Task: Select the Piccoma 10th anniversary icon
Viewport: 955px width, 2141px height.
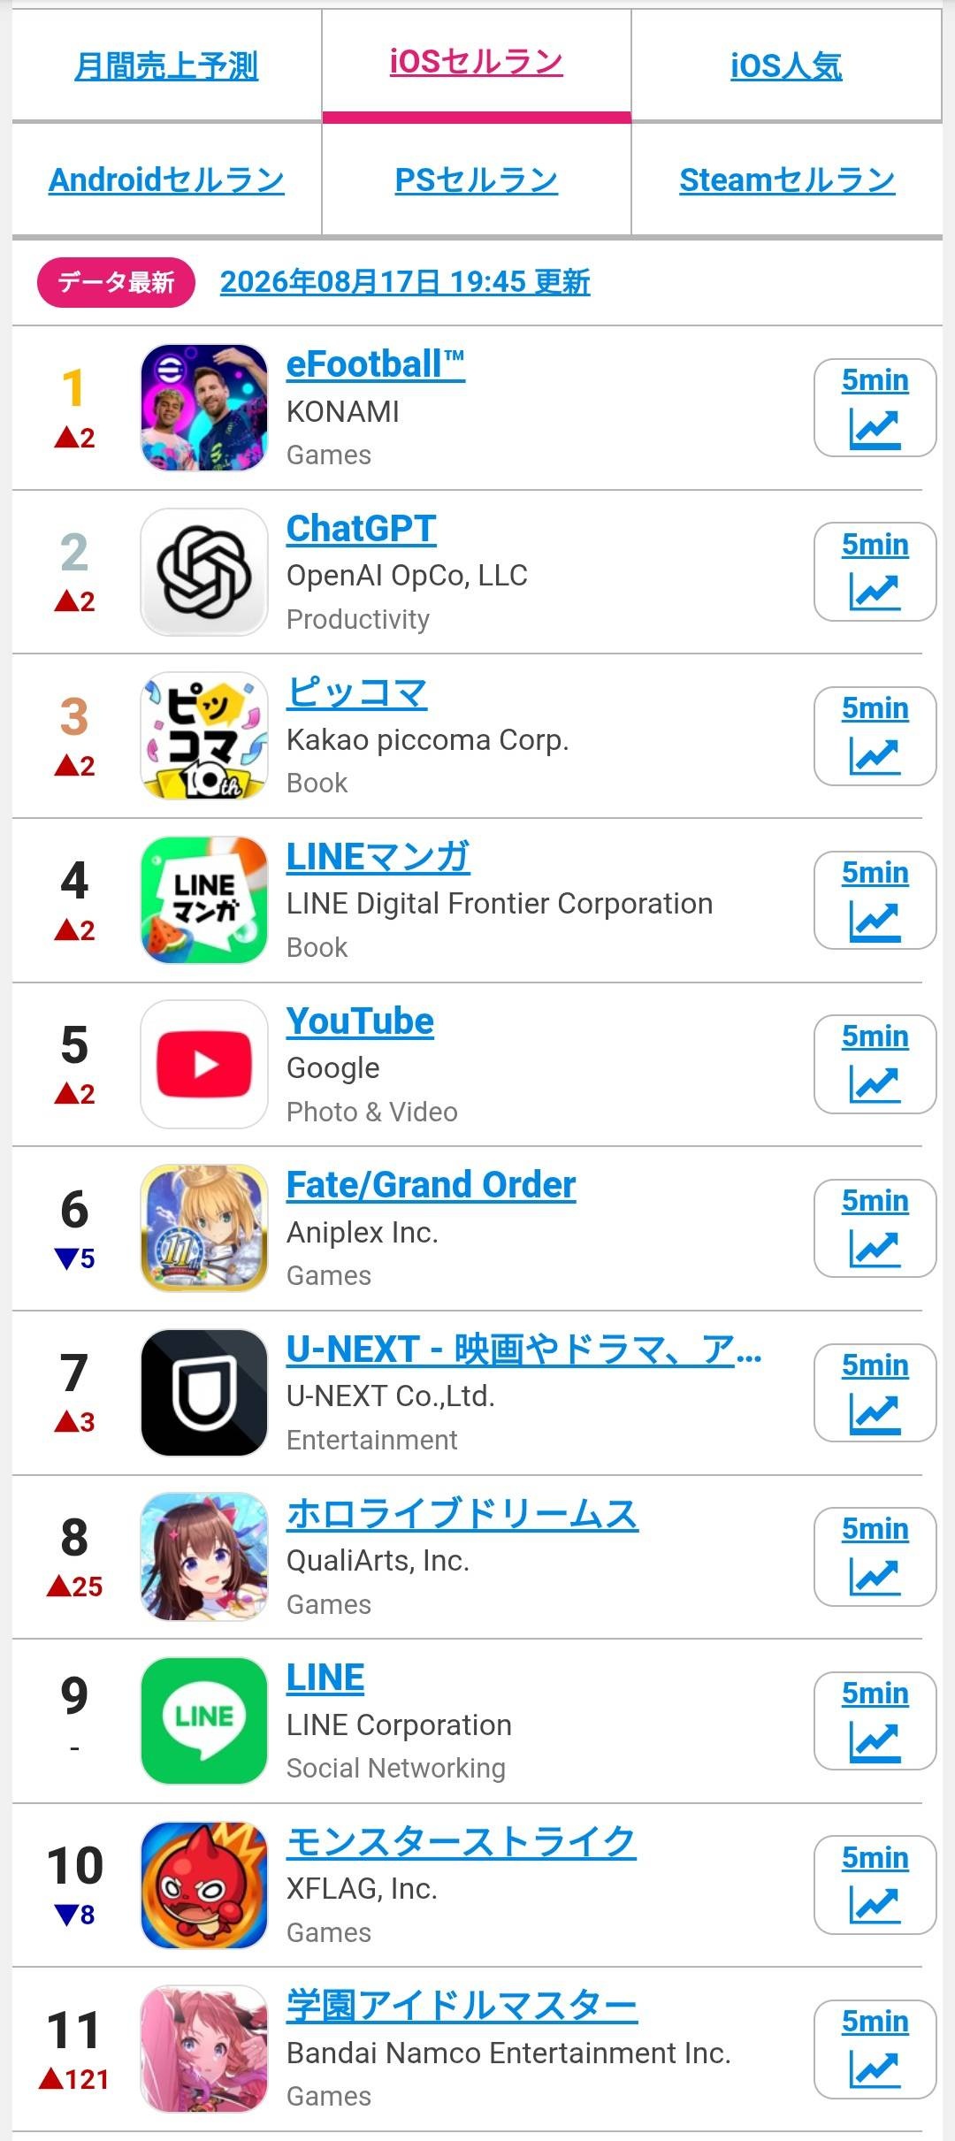Action: coord(204,736)
